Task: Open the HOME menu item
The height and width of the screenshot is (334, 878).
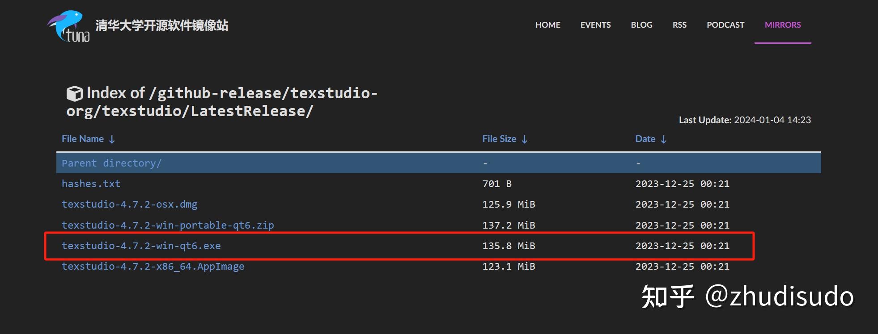Action: click(x=547, y=25)
